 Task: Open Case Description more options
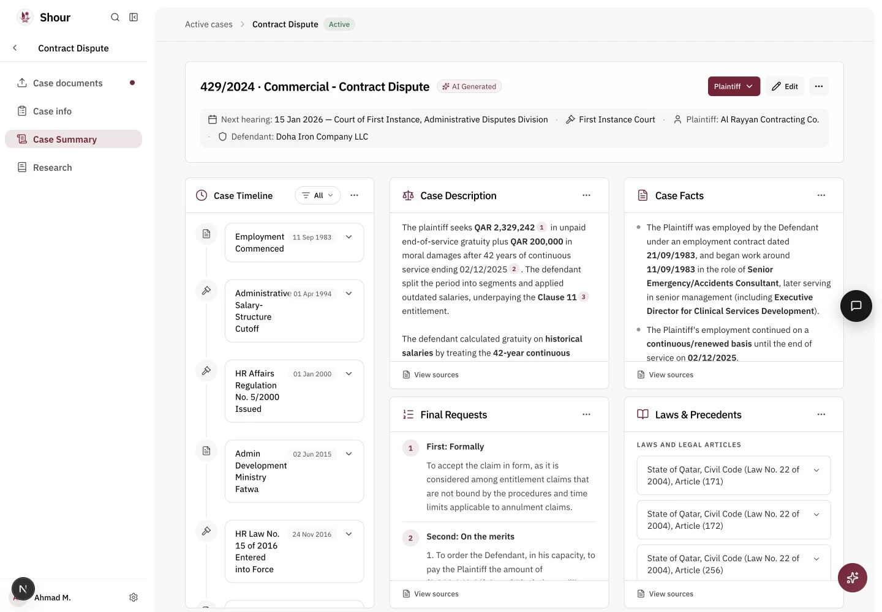(586, 195)
